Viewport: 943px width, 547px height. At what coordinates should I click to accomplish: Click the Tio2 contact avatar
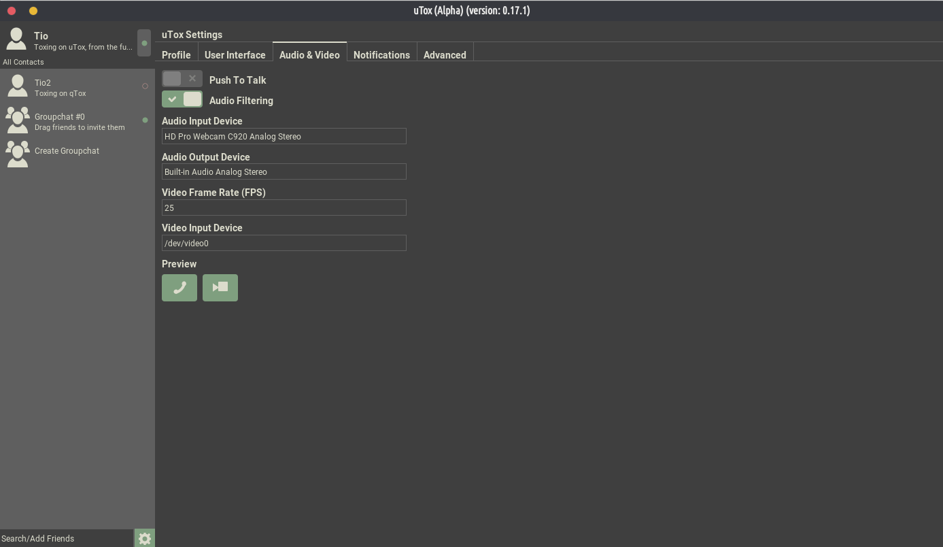(x=17, y=86)
